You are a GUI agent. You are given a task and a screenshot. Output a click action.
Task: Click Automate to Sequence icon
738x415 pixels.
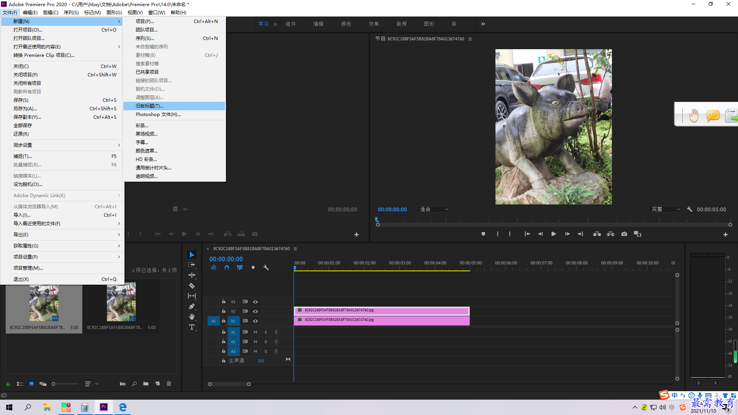pyautogui.click(x=123, y=383)
